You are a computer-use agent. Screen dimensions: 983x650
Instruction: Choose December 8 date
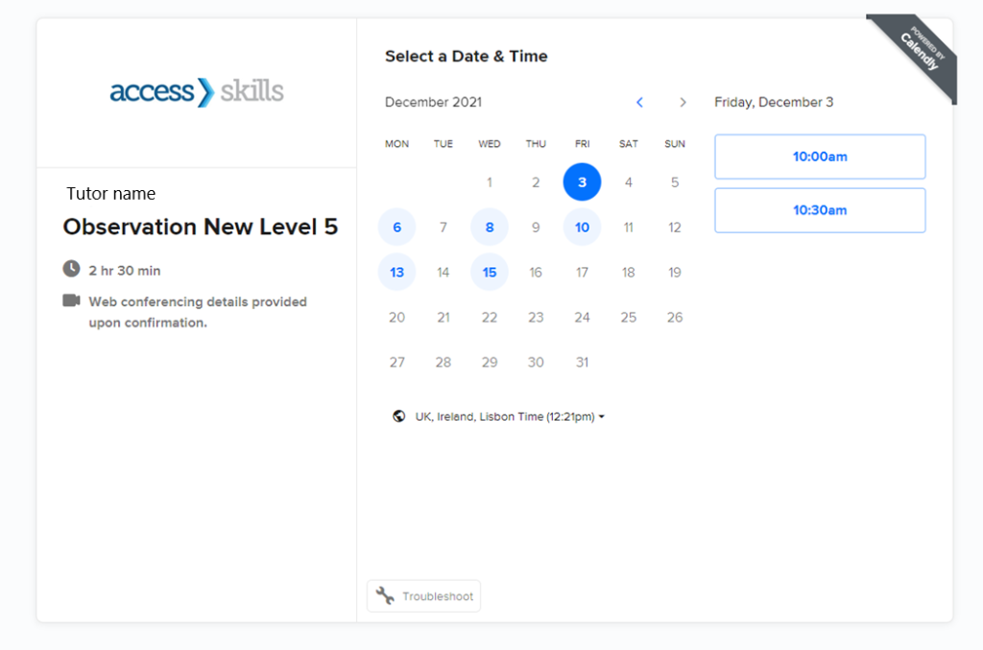[x=490, y=228]
